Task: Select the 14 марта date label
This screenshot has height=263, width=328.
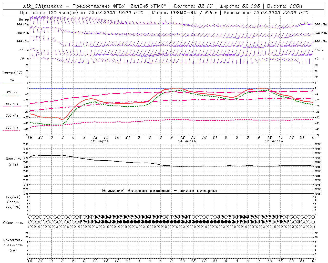Action: 187,141
